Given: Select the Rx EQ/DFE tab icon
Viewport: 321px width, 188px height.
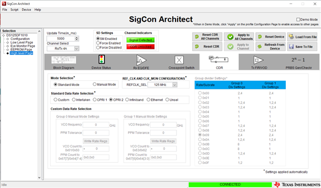Looking at the screenshot, I should (141, 60).
